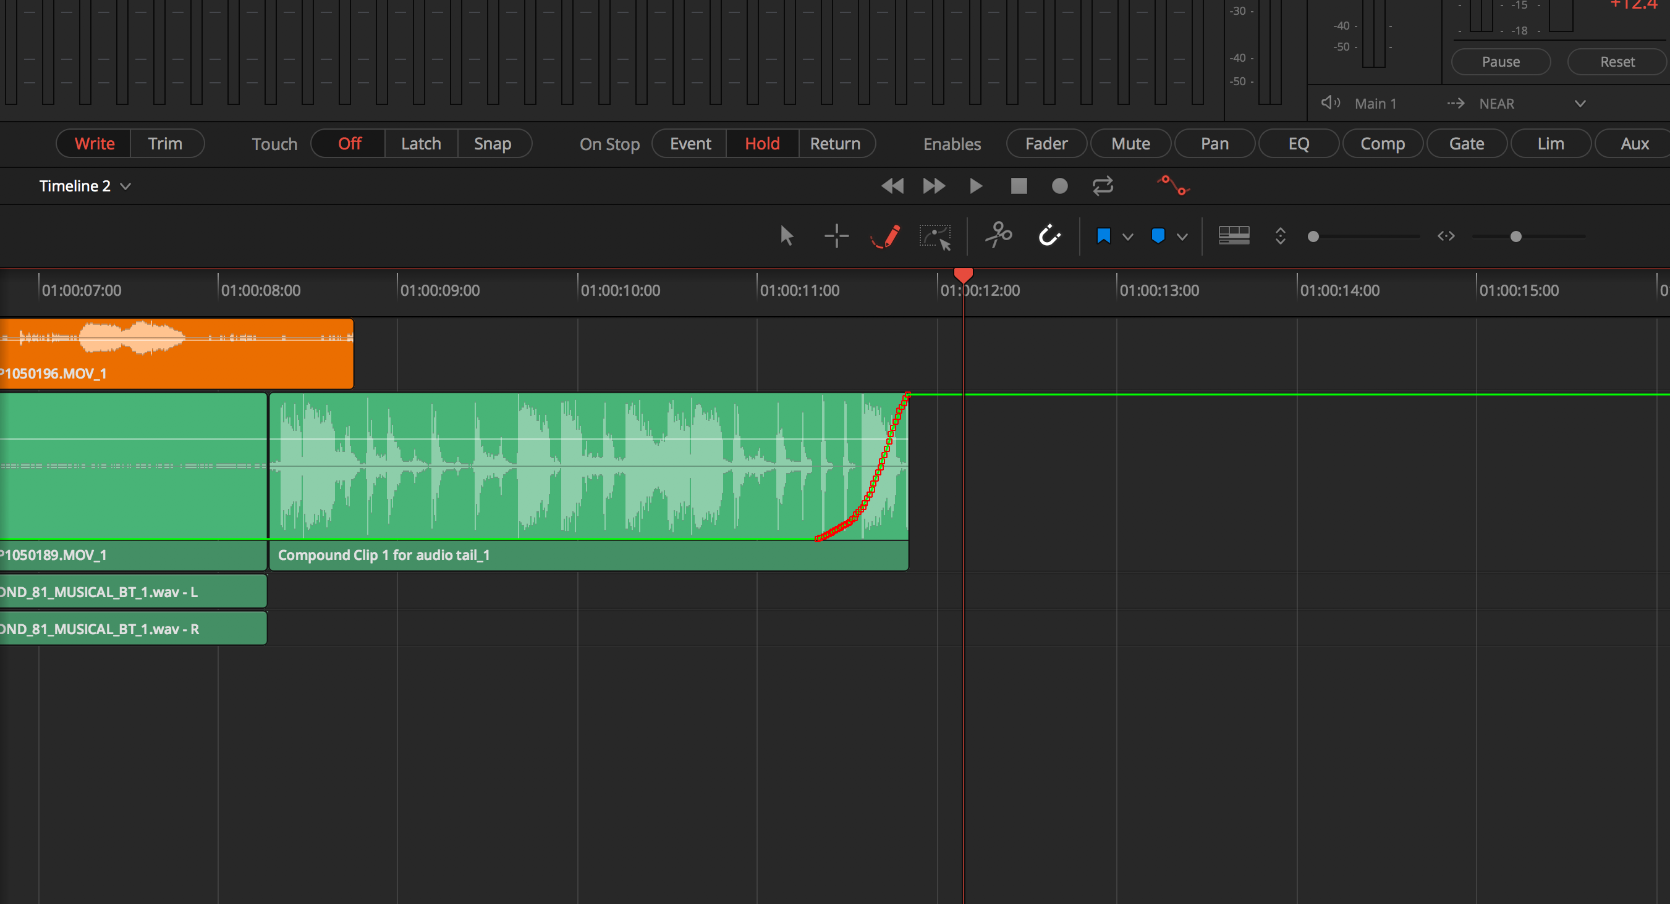The width and height of the screenshot is (1670, 904).
Task: Click the 01:00:08:00 ruler timecode
Action: point(261,291)
